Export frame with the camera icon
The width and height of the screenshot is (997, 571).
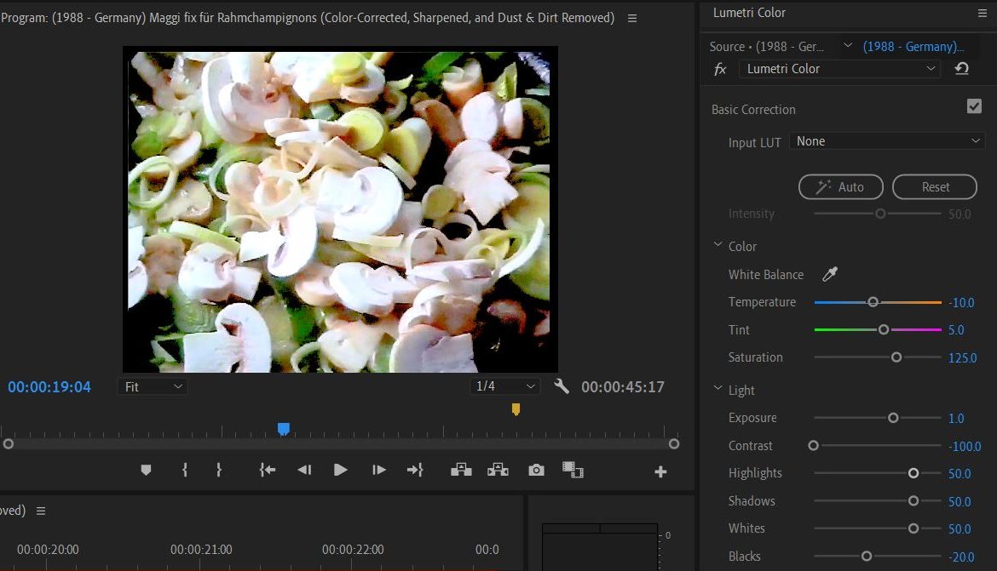[x=536, y=470]
